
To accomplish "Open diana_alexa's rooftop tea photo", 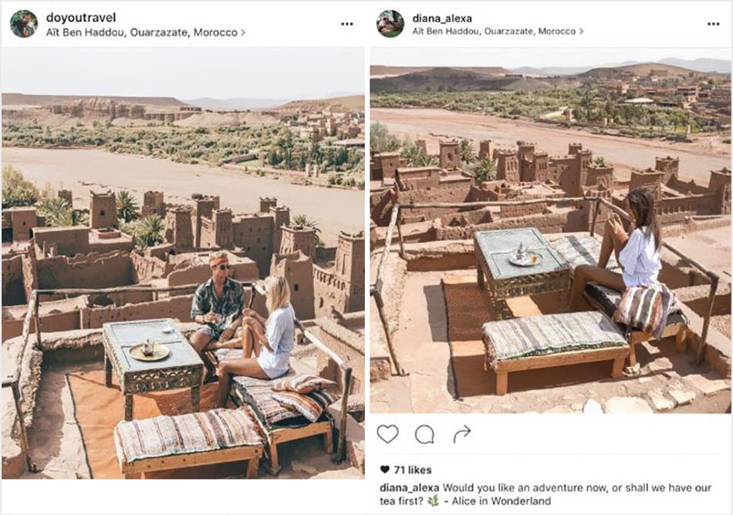I will tap(550, 231).
